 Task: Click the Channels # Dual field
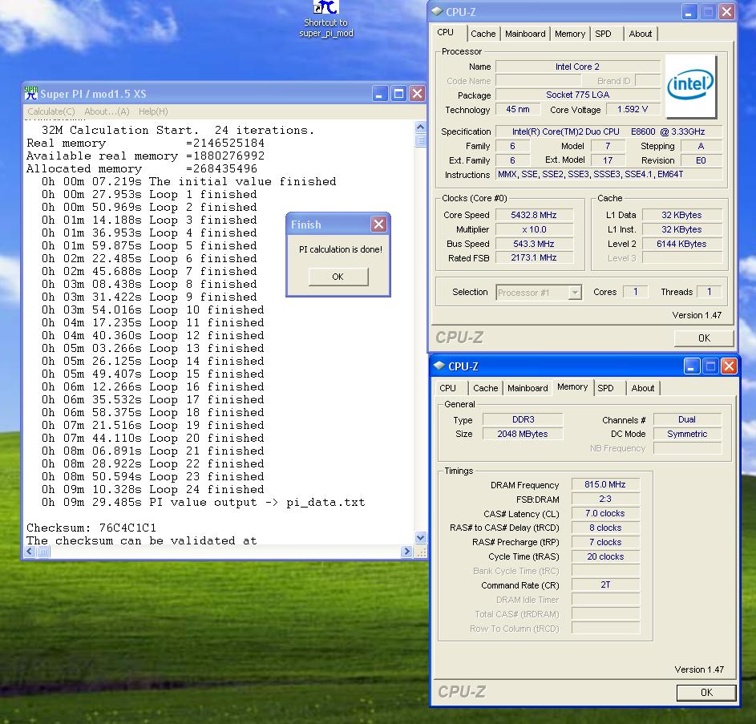pos(688,419)
